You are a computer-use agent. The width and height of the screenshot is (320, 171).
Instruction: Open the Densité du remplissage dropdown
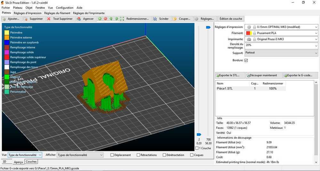(x=281, y=45)
